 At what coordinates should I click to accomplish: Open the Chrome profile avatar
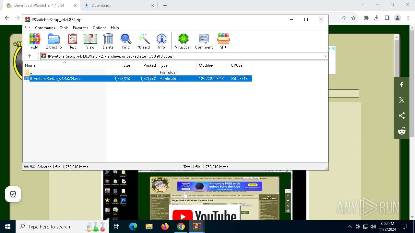(397, 18)
